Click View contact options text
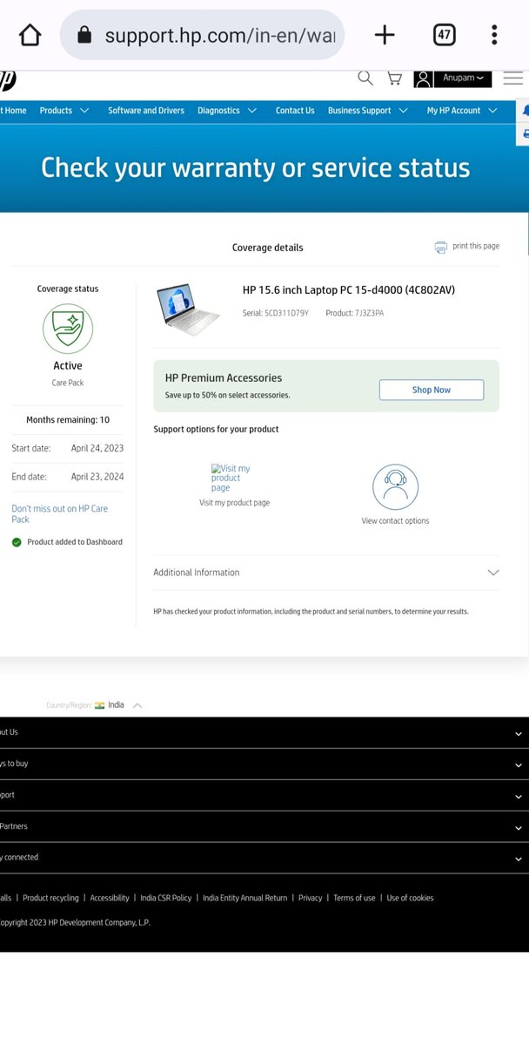The width and height of the screenshot is (529, 1046). point(395,521)
